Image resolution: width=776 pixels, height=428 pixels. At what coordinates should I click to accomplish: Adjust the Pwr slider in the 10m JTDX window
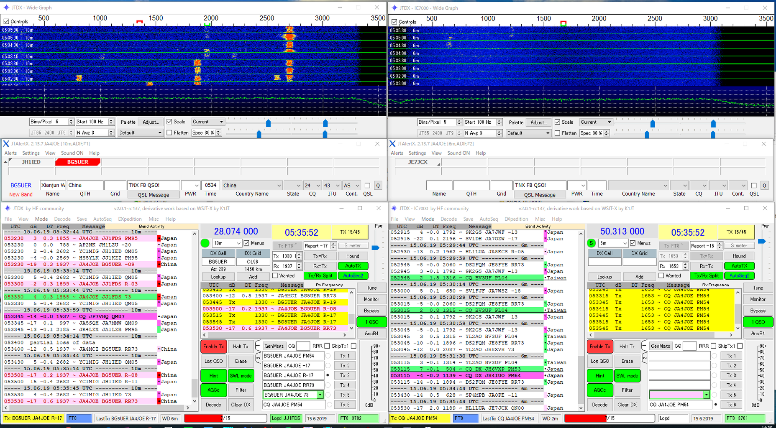375,248
